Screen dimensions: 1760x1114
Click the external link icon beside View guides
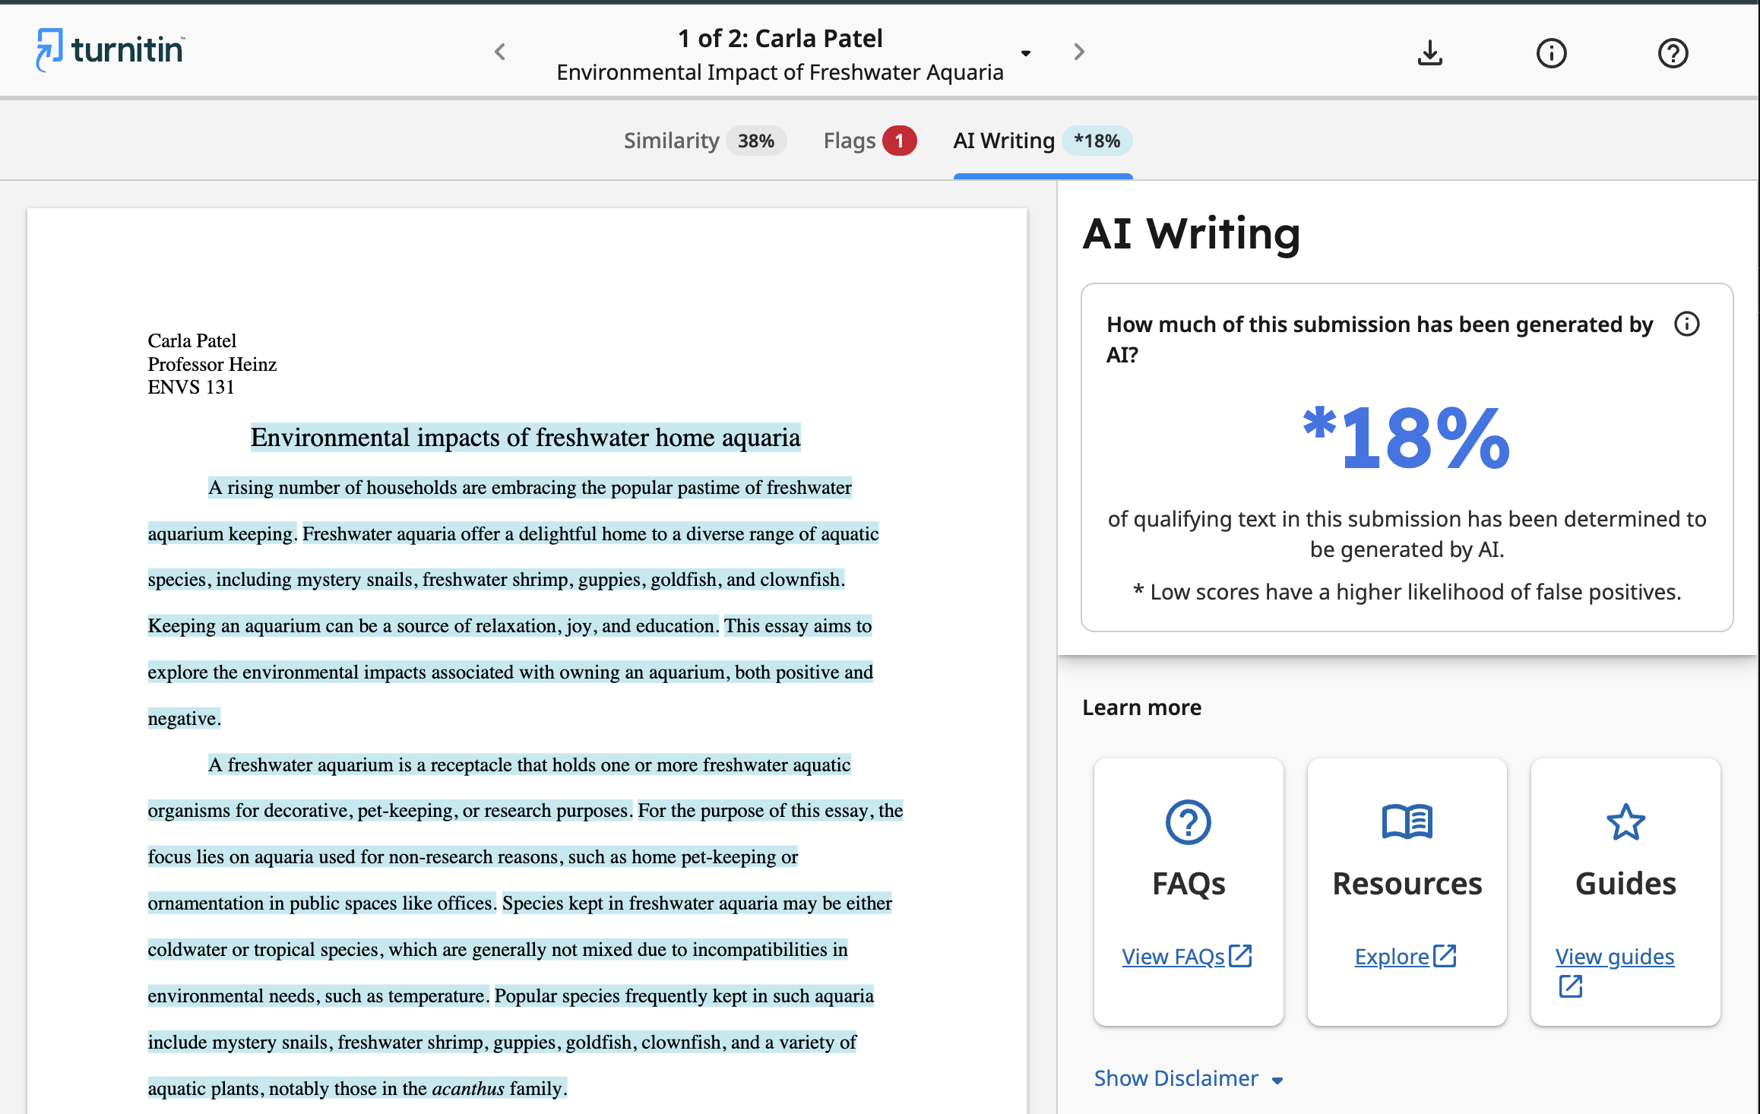[1569, 986]
